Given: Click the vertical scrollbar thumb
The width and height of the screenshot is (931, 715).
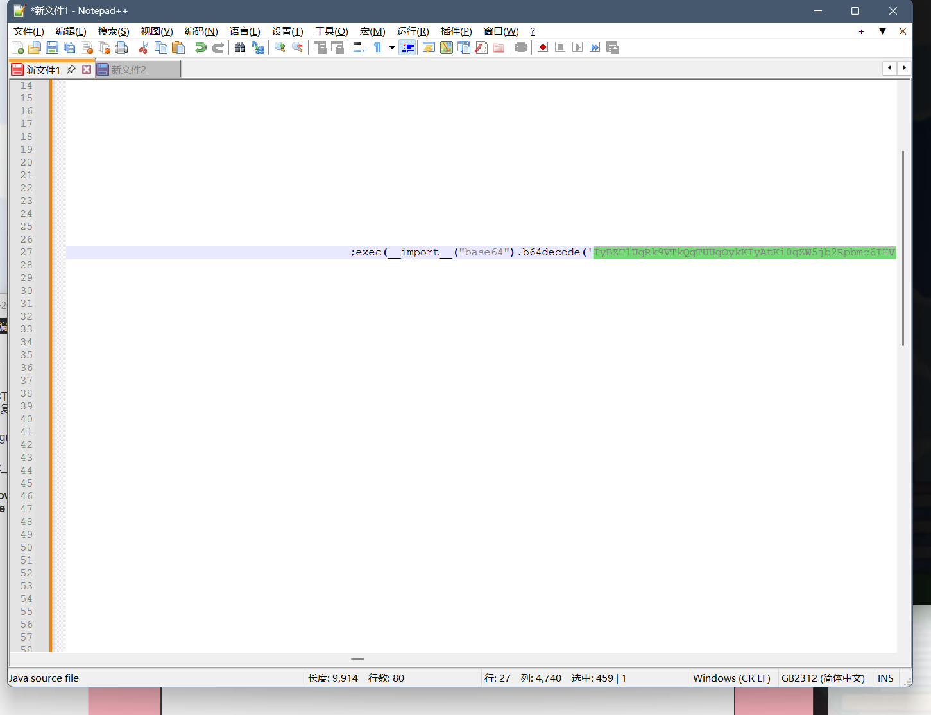Looking at the screenshot, I should point(903,248).
